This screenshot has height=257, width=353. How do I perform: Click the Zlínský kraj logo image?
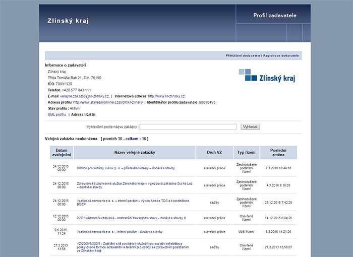coord(267,76)
